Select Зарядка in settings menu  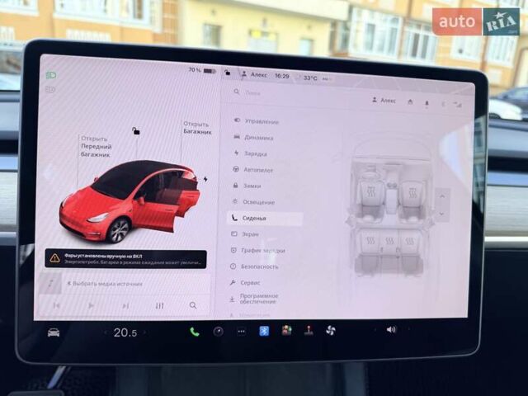[255, 153]
